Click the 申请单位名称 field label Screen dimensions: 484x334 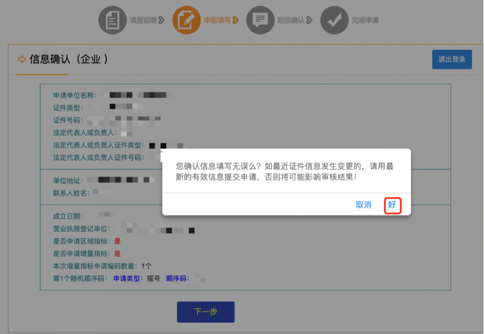(x=74, y=95)
